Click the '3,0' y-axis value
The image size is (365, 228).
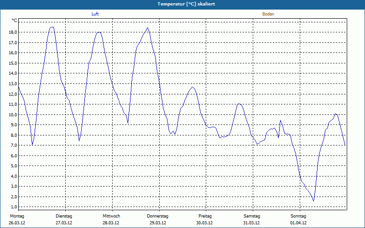coord(14,187)
